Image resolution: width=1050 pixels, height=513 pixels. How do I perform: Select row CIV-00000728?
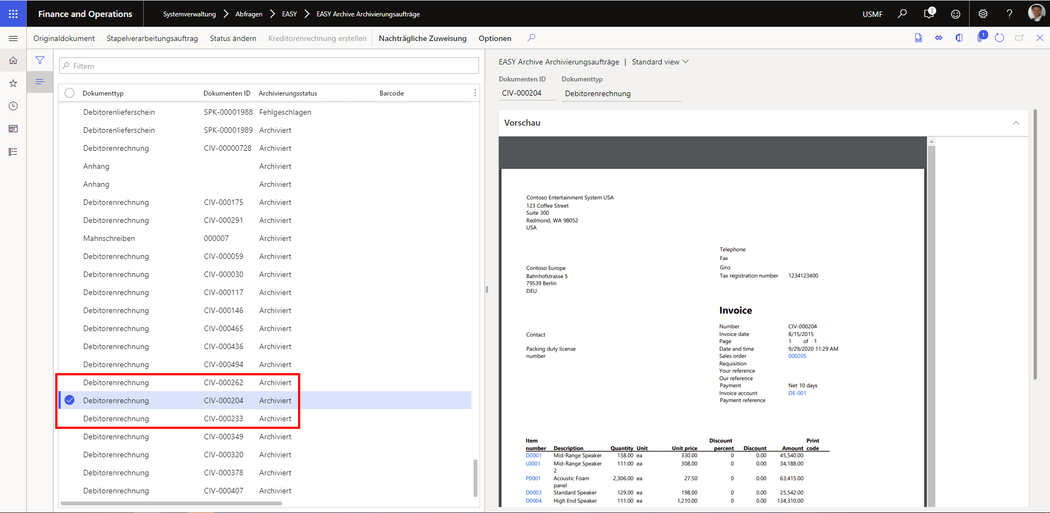click(265, 148)
